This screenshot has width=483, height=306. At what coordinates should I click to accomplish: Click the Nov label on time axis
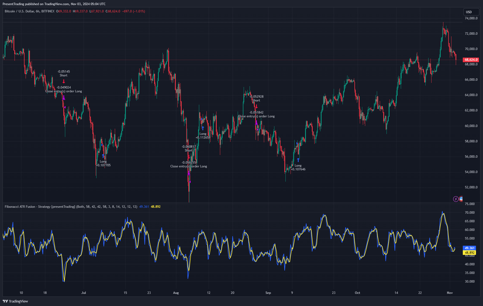pos(450,293)
